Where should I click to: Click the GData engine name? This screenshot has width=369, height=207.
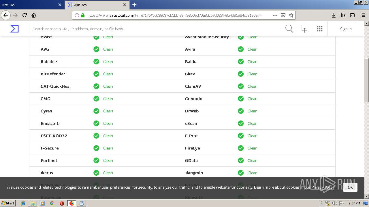[191, 160]
